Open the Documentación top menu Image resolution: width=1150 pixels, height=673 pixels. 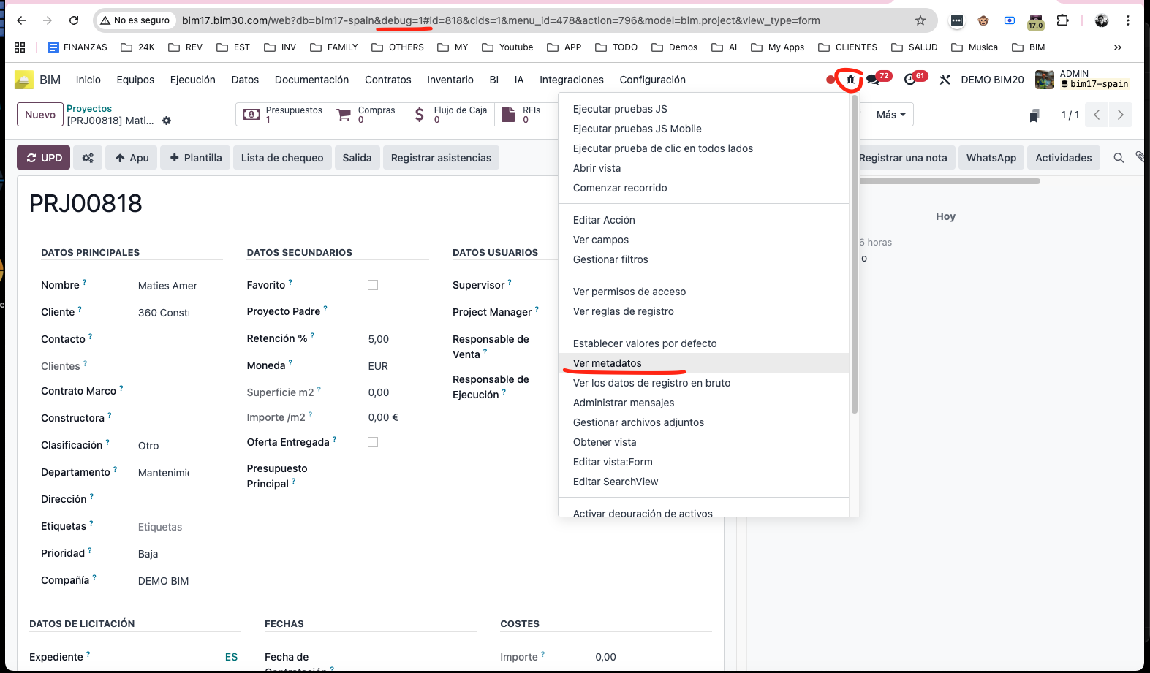311,80
